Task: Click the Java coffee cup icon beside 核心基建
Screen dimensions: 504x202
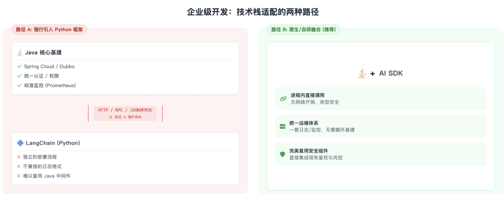Action: click(x=20, y=53)
